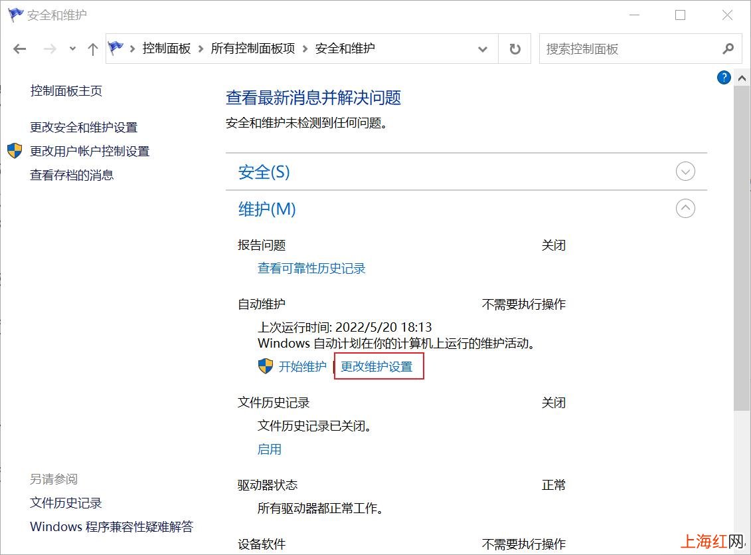
Task: Expand the 安全(S) section chevron
Action: (685, 171)
